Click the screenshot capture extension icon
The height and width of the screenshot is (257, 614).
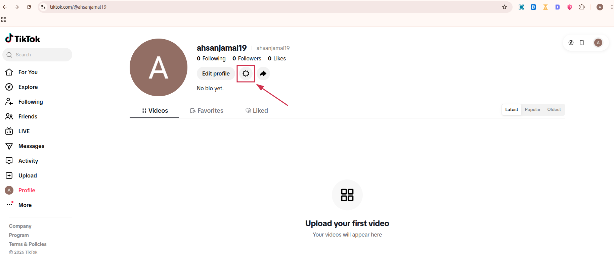(521, 7)
